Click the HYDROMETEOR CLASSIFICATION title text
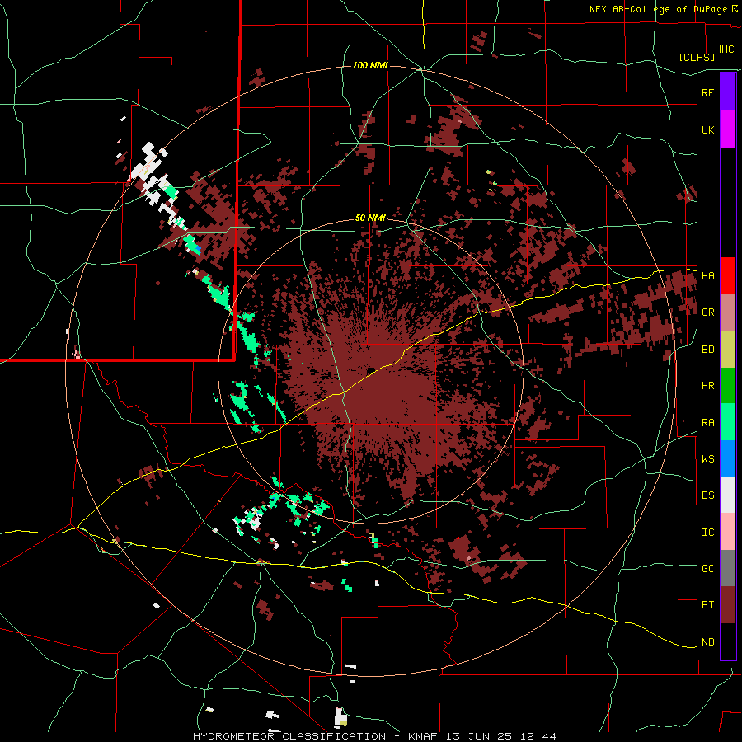This screenshot has height=742, width=742. pos(289,736)
